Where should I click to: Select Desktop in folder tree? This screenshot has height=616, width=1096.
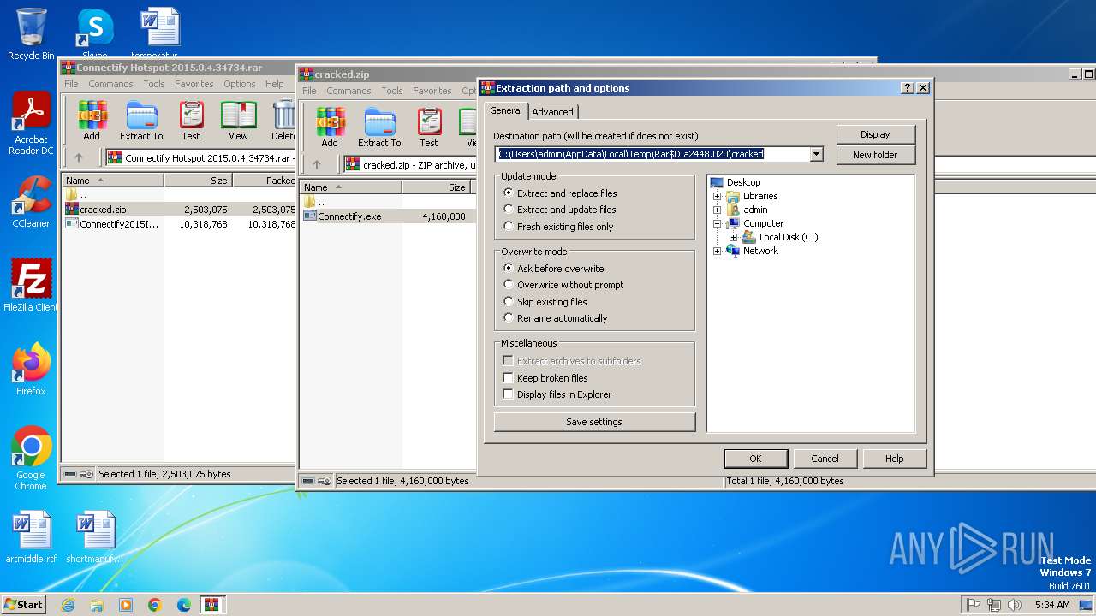click(743, 182)
